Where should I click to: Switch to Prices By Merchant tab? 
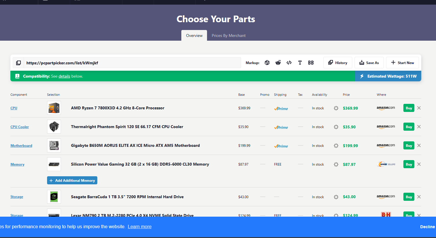tap(229, 35)
